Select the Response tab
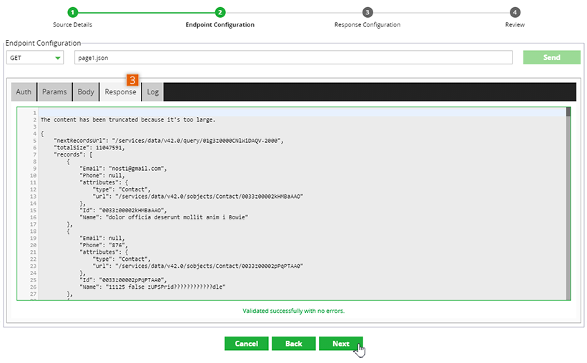The image size is (587, 363). tap(120, 91)
